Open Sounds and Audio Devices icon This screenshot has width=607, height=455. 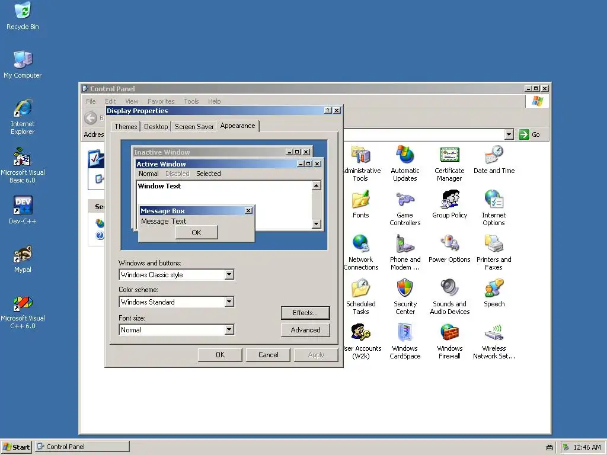click(449, 289)
